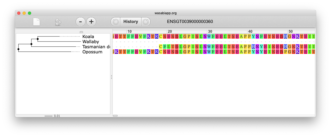Click ruler position 30
The image size is (331, 137).
210,31
